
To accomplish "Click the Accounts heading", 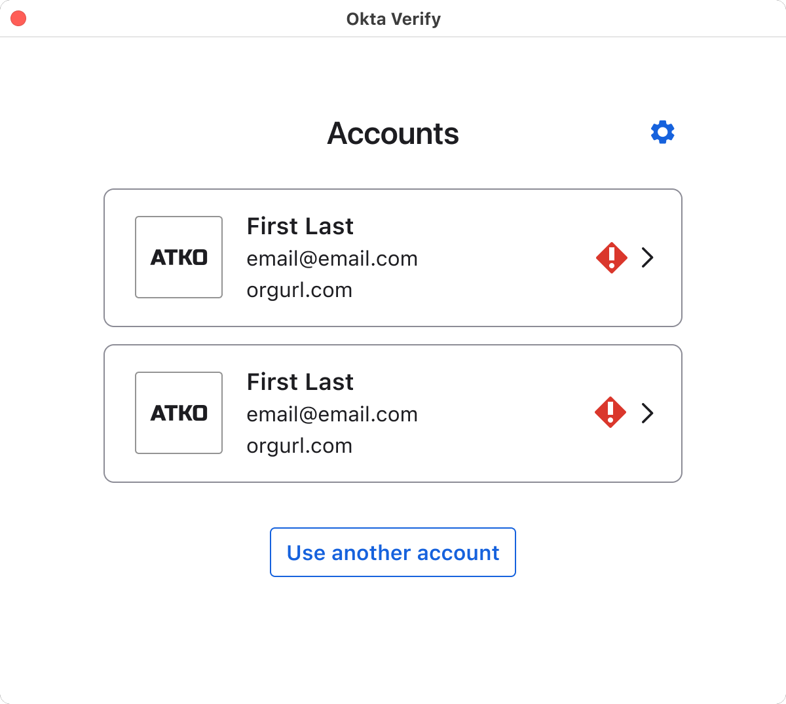I will (393, 133).
